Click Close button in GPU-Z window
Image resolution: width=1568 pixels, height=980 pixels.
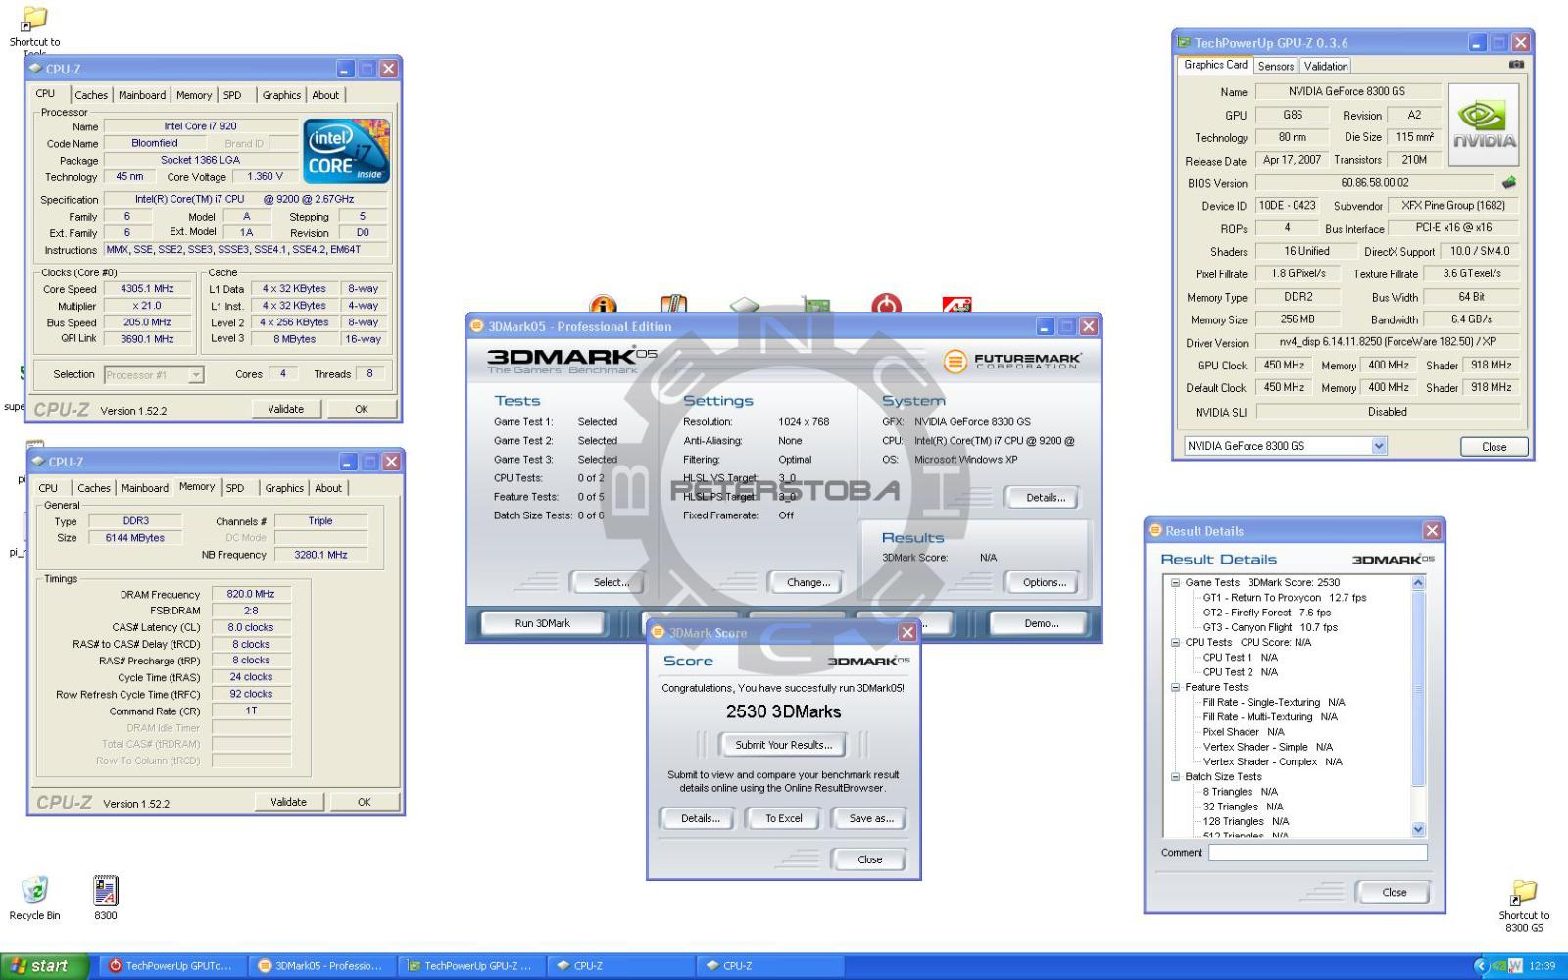(x=1494, y=447)
